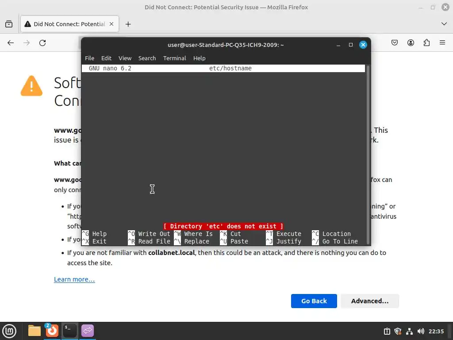Open the Firefox hamburger application menu
Viewport: 453px width, 340px height.
pyautogui.click(x=442, y=43)
